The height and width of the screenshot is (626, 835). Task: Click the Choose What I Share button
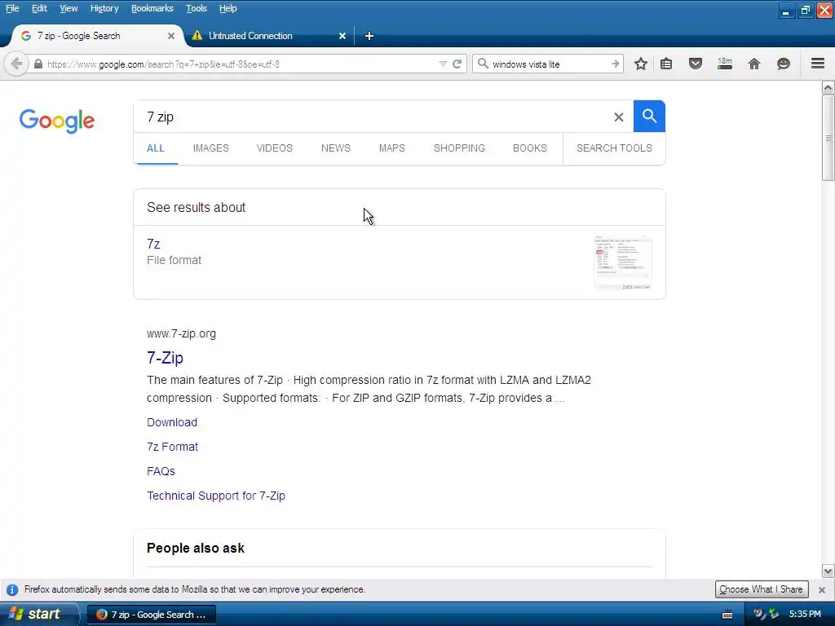coord(762,589)
